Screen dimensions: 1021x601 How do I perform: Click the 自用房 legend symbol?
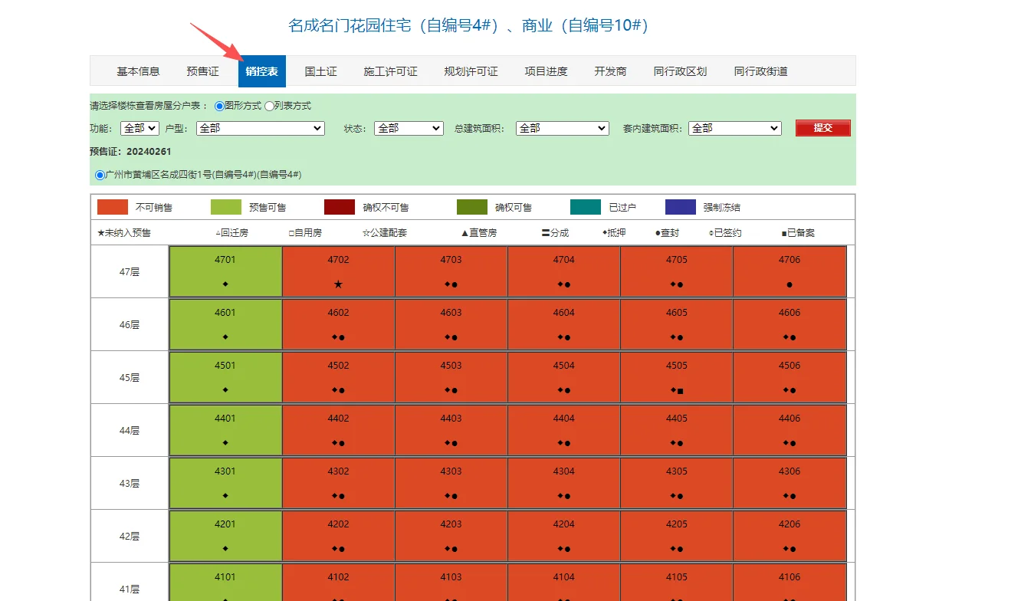point(305,232)
